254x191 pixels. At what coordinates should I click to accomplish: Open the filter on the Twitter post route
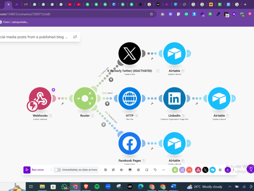tap(111, 80)
